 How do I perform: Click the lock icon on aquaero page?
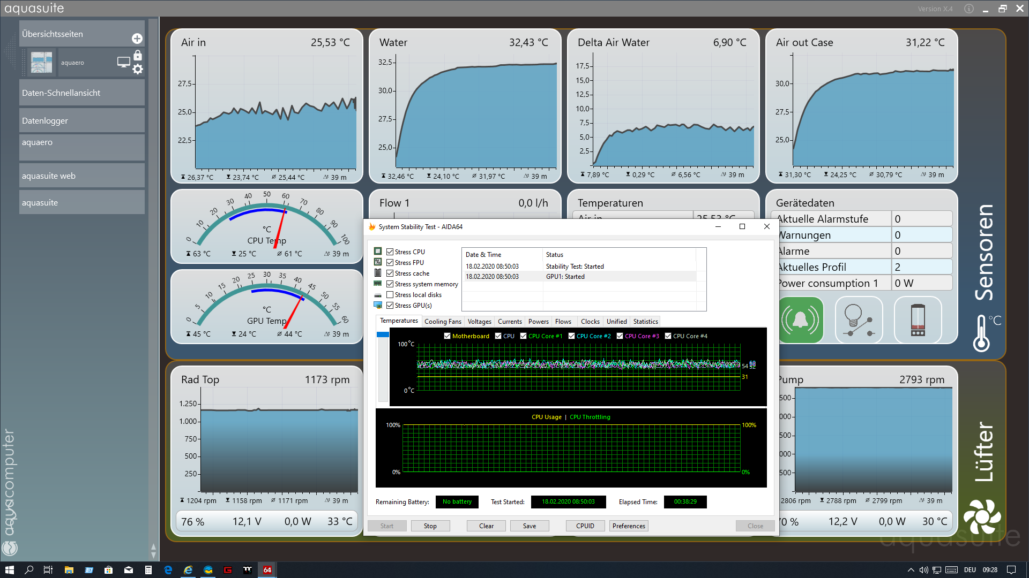point(138,55)
